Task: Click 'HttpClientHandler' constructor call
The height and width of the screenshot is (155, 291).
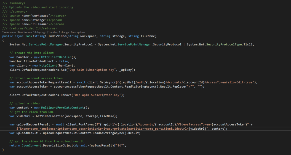Action: (56, 57)
